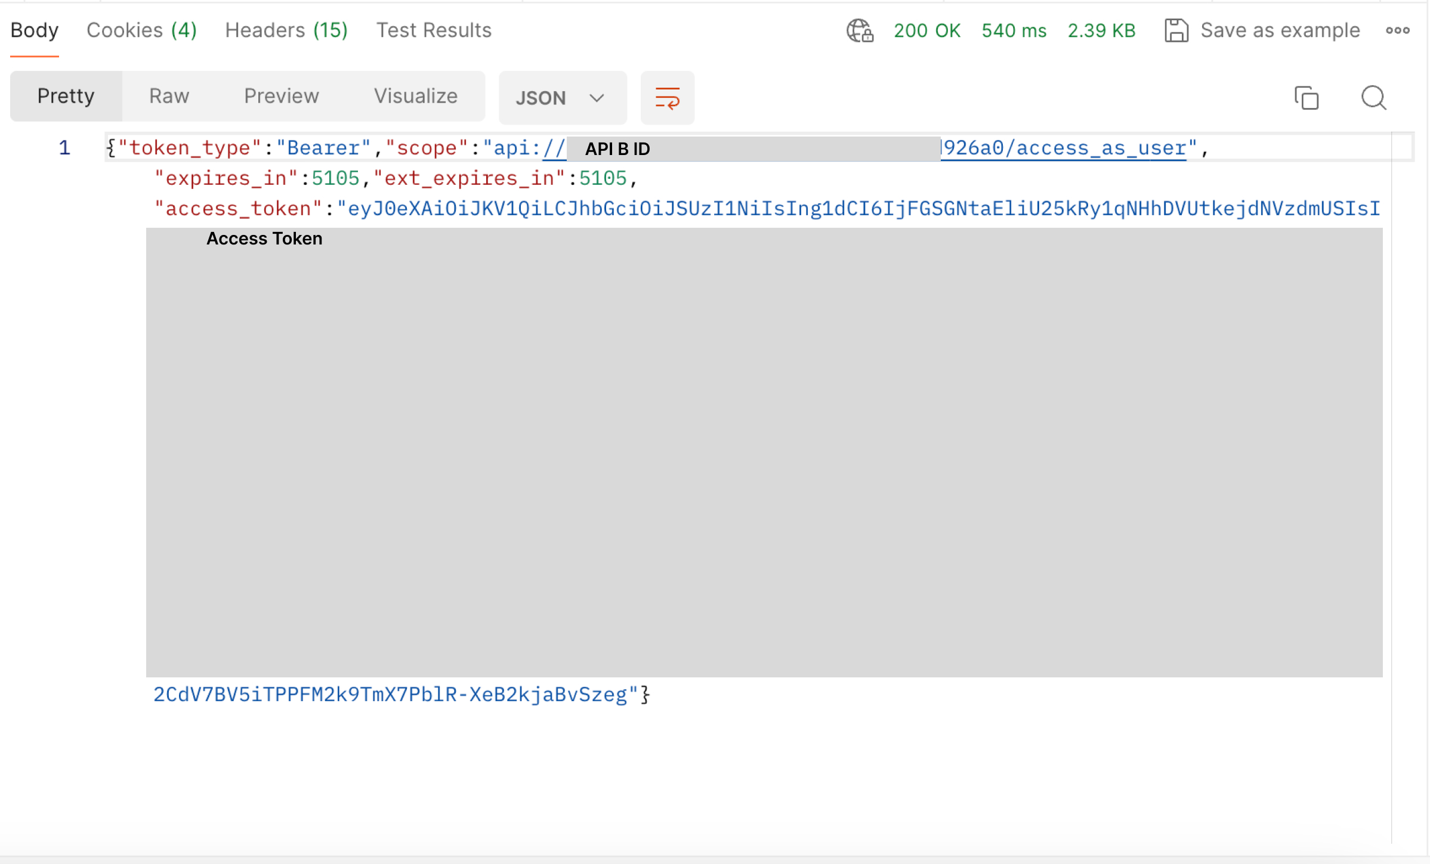This screenshot has height=864, width=1430.
Task: Click the 200 OK status text
Action: tap(926, 30)
